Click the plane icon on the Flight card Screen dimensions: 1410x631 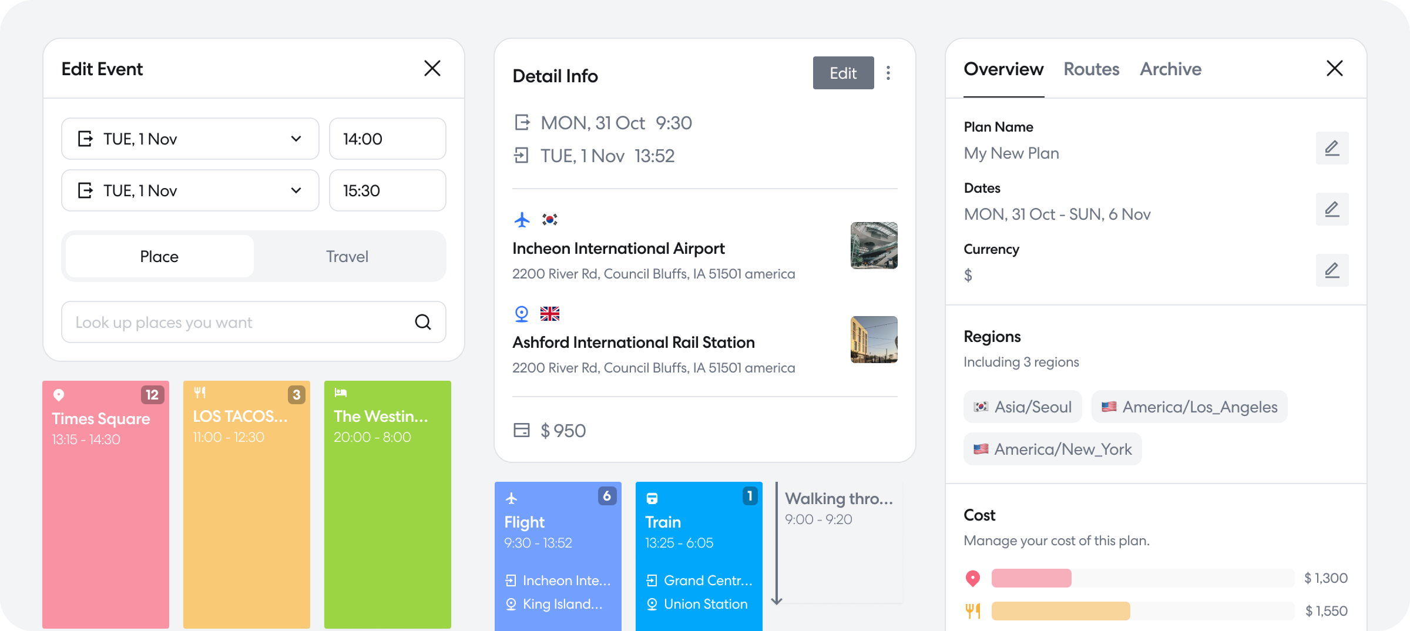512,498
